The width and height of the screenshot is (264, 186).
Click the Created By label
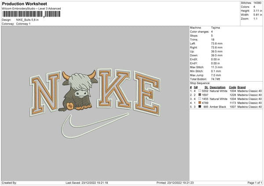9,183
